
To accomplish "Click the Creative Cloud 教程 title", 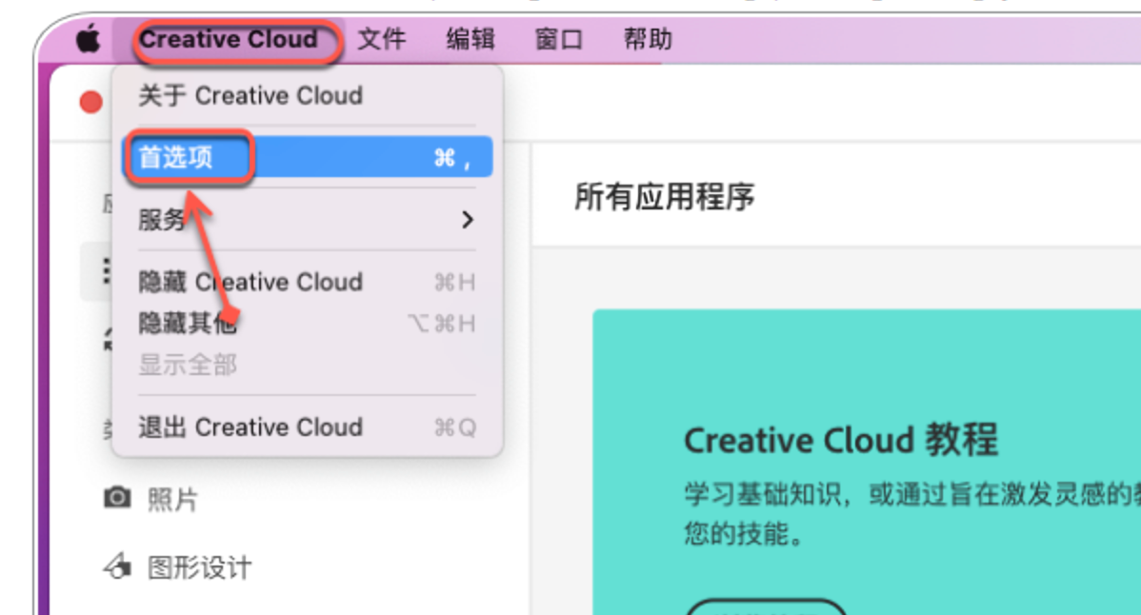I will 841,441.
